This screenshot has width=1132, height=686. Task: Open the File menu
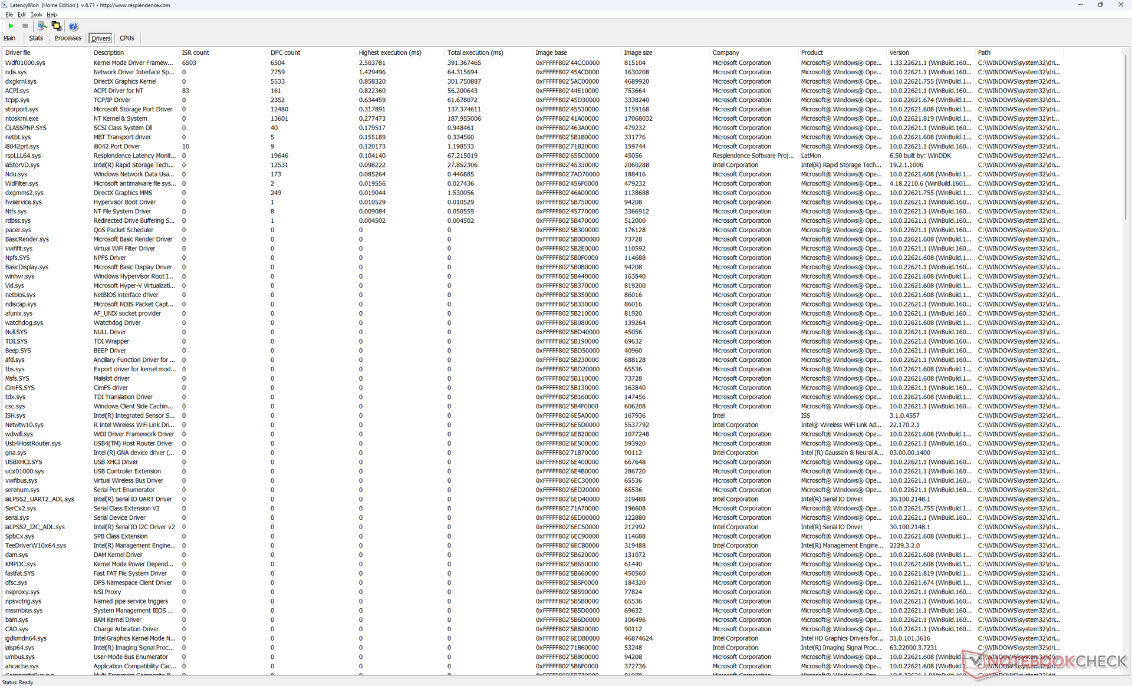coord(9,15)
